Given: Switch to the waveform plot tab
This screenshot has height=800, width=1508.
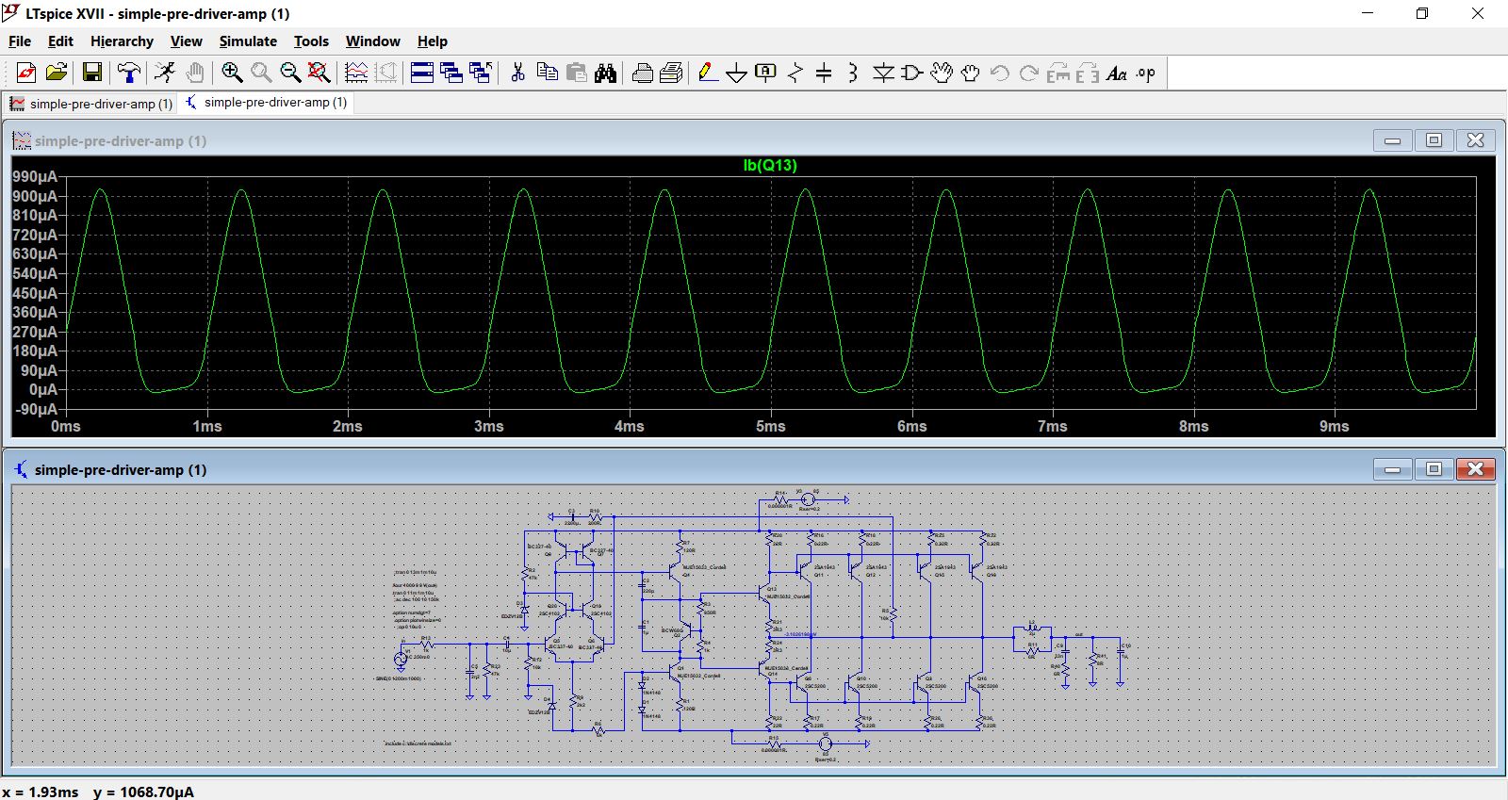Looking at the screenshot, I should pos(91,104).
